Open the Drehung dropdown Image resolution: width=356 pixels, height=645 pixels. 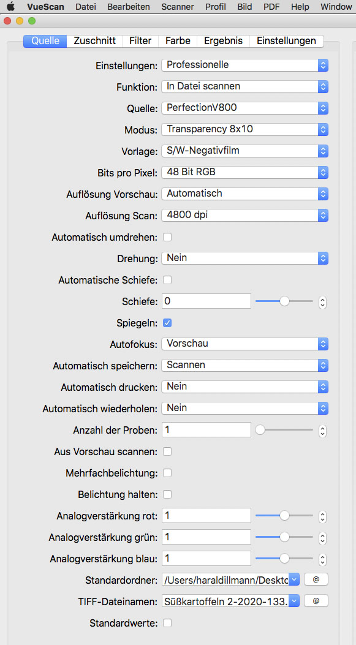tap(245, 258)
